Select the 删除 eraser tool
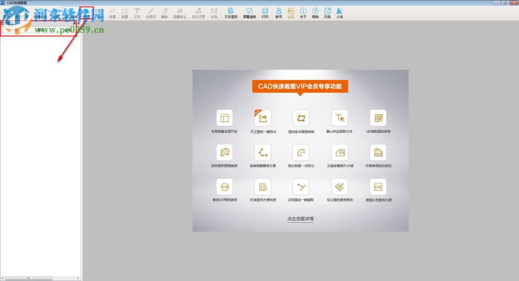 [165, 14]
